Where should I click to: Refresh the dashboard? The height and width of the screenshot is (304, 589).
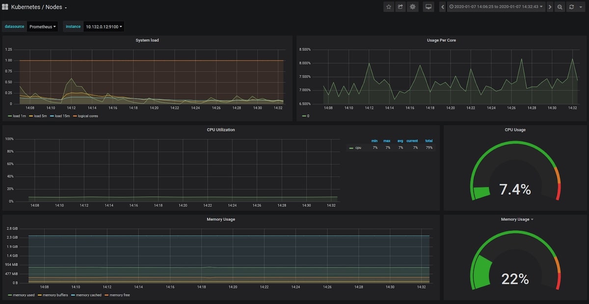click(x=571, y=7)
